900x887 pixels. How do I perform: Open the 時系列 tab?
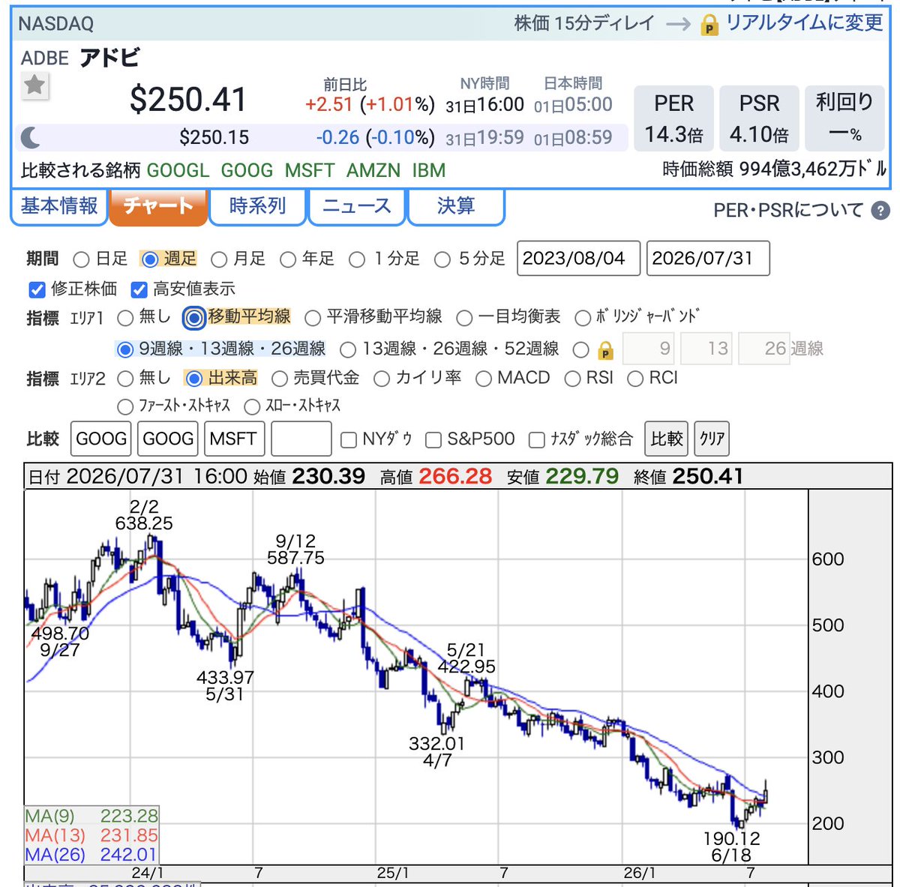coord(257,205)
